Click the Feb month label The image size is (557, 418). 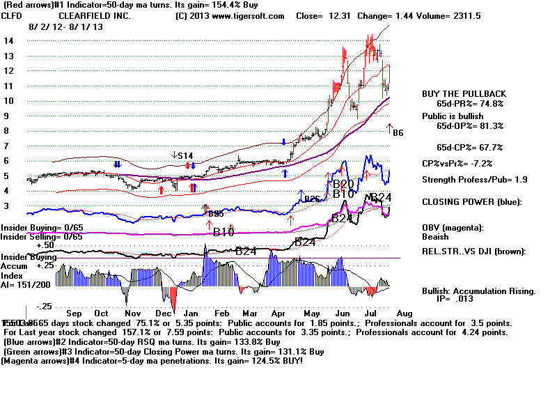(221, 313)
